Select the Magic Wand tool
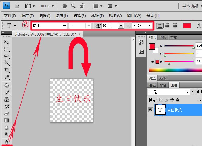The width and height of the screenshot is (202, 146). (6, 63)
